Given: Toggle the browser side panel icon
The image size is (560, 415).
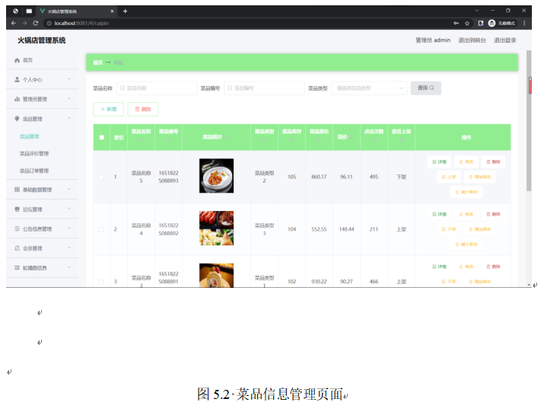Looking at the screenshot, I should 480,24.
